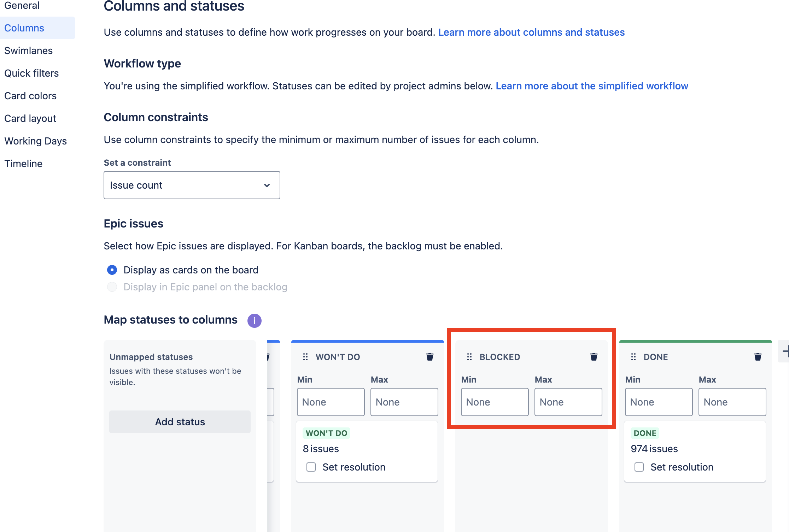The height and width of the screenshot is (532, 789).
Task: Delete the BLOCKED column via trash icon
Action: click(594, 357)
